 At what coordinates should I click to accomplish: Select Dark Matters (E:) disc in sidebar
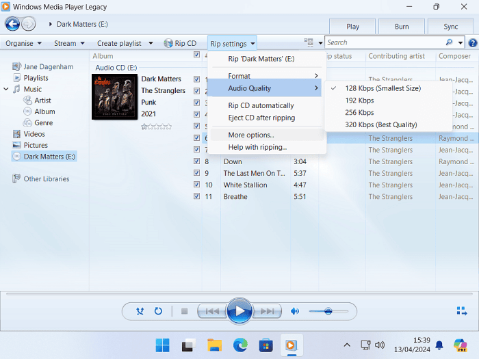tap(44, 157)
